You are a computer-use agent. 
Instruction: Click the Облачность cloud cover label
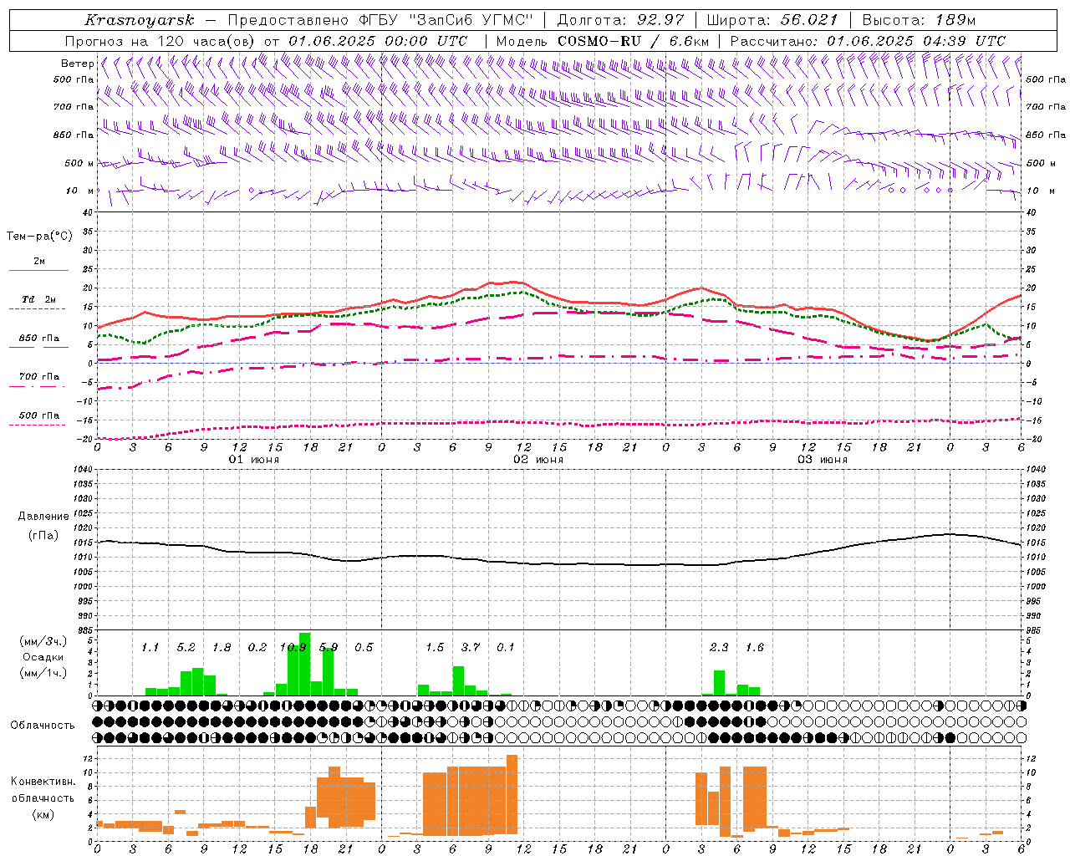point(43,726)
